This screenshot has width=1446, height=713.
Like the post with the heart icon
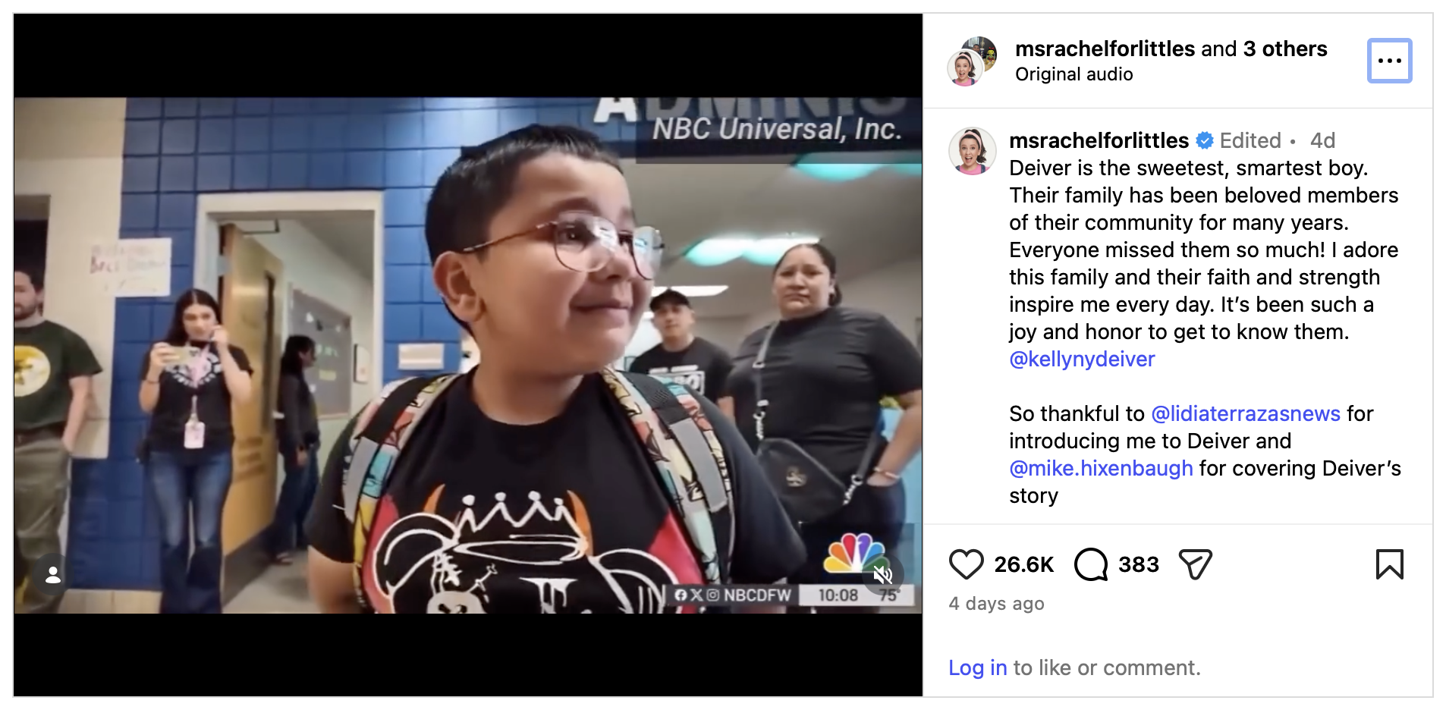pyautogui.click(x=966, y=564)
